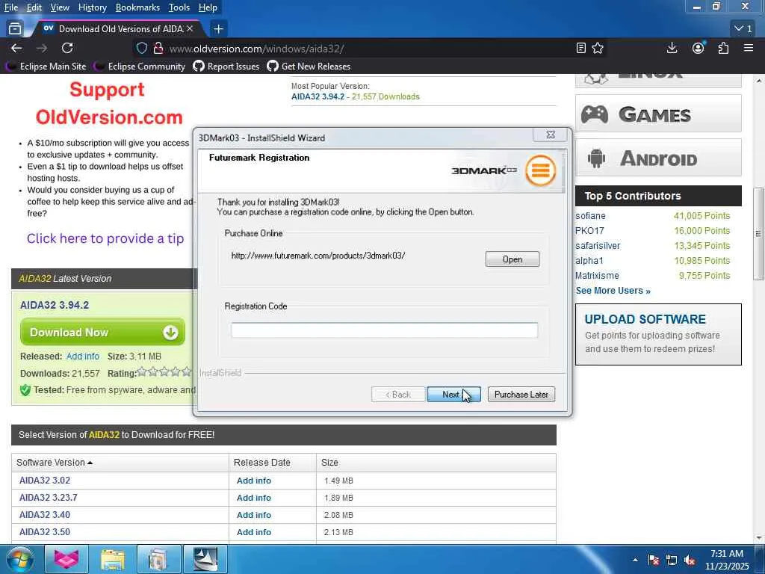The height and width of the screenshot is (574, 765).
Task: Click the network tray icon
Action: [672, 560]
